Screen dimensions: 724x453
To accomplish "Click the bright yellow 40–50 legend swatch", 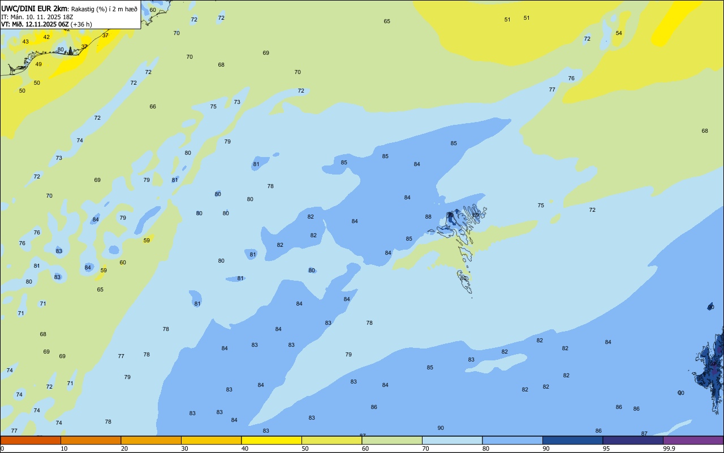I will point(271,440).
